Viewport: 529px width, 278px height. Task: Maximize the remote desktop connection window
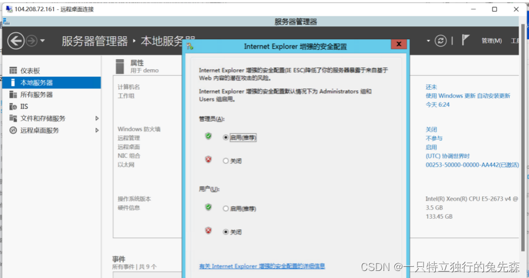(494, 9)
